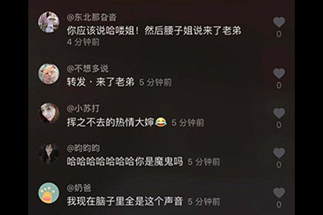
Task: Reply to comment 挥之不去的热情大婶
Action: [x=117, y=123]
